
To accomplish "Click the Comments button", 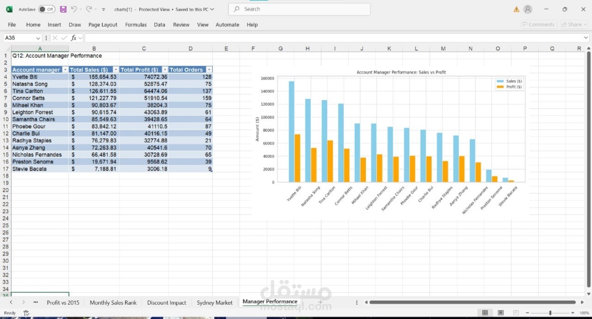I will [x=538, y=24].
